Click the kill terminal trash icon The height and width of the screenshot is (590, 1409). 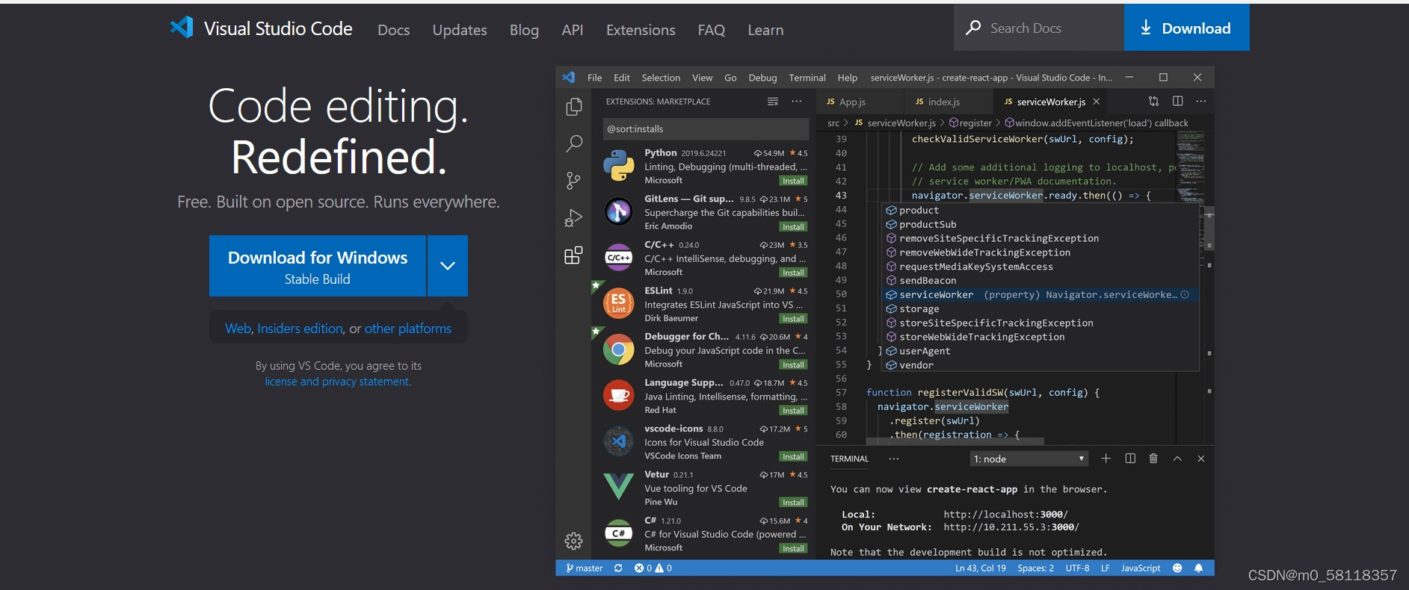point(1153,459)
